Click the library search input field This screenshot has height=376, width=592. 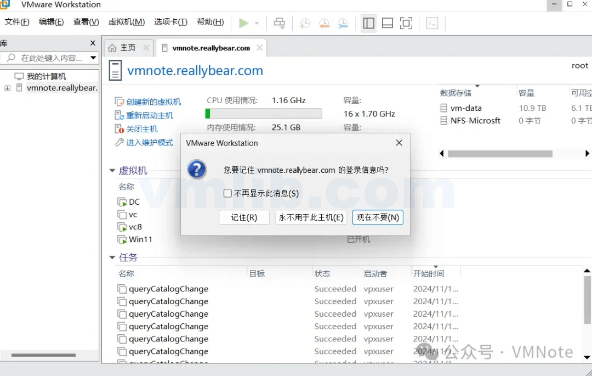pyautogui.click(x=49, y=58)
